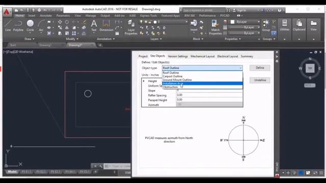The image size is (326, 183).
Task: Click the Plot printer icon
Action: [x=39, y=10]
